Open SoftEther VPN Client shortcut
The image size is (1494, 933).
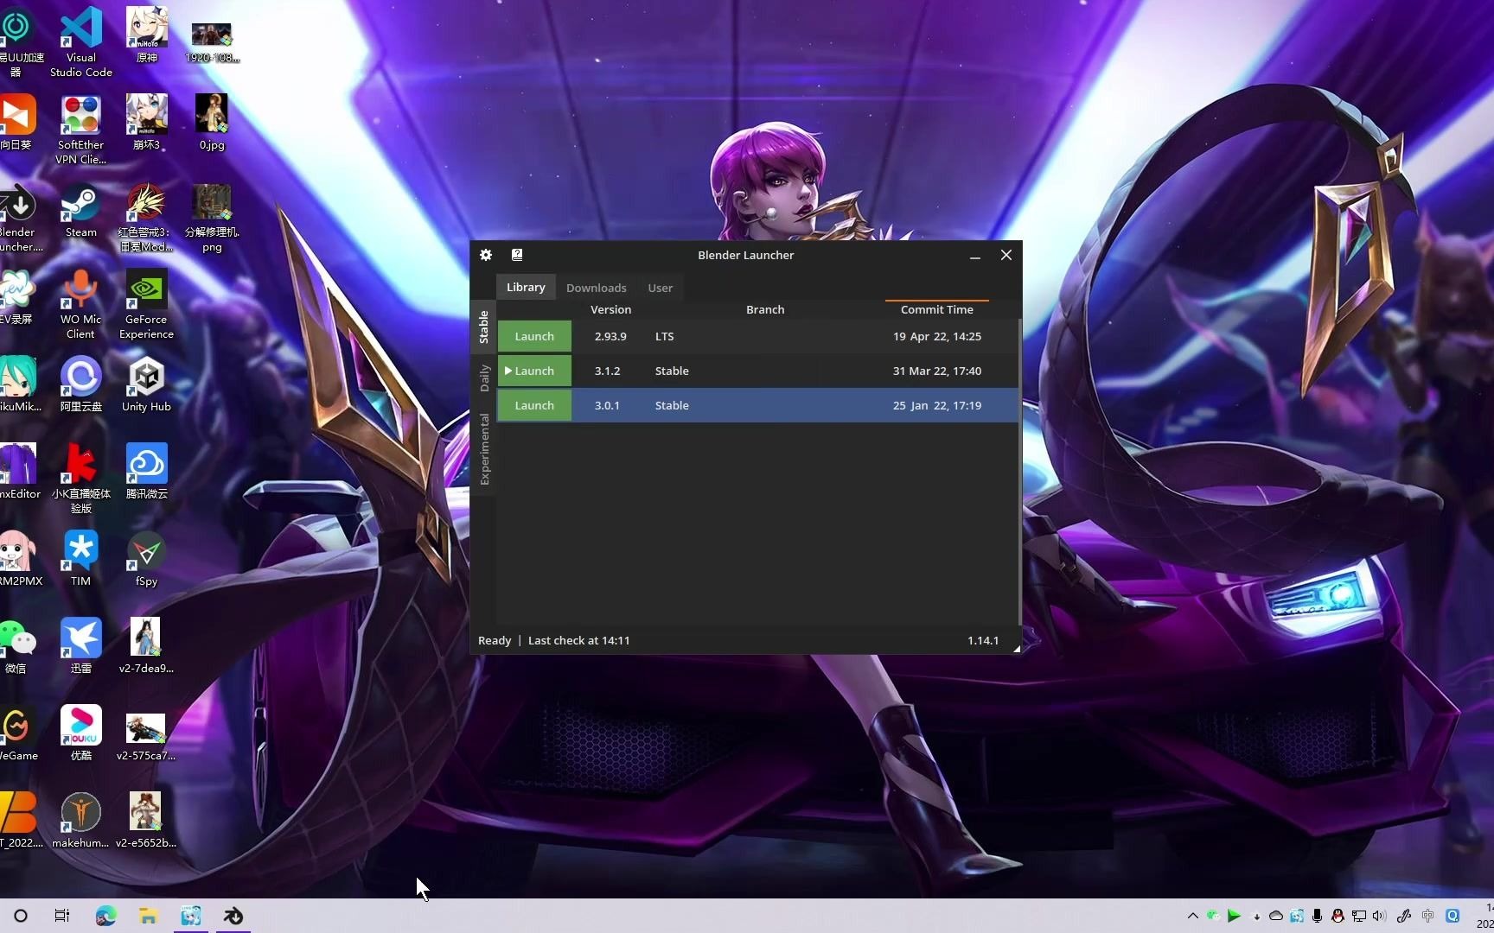(x=81, y=130)
